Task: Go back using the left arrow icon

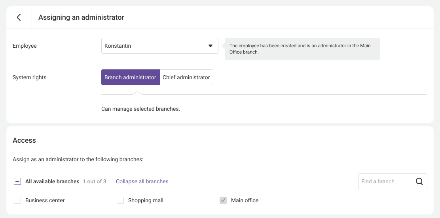Action: coord(19,17)
